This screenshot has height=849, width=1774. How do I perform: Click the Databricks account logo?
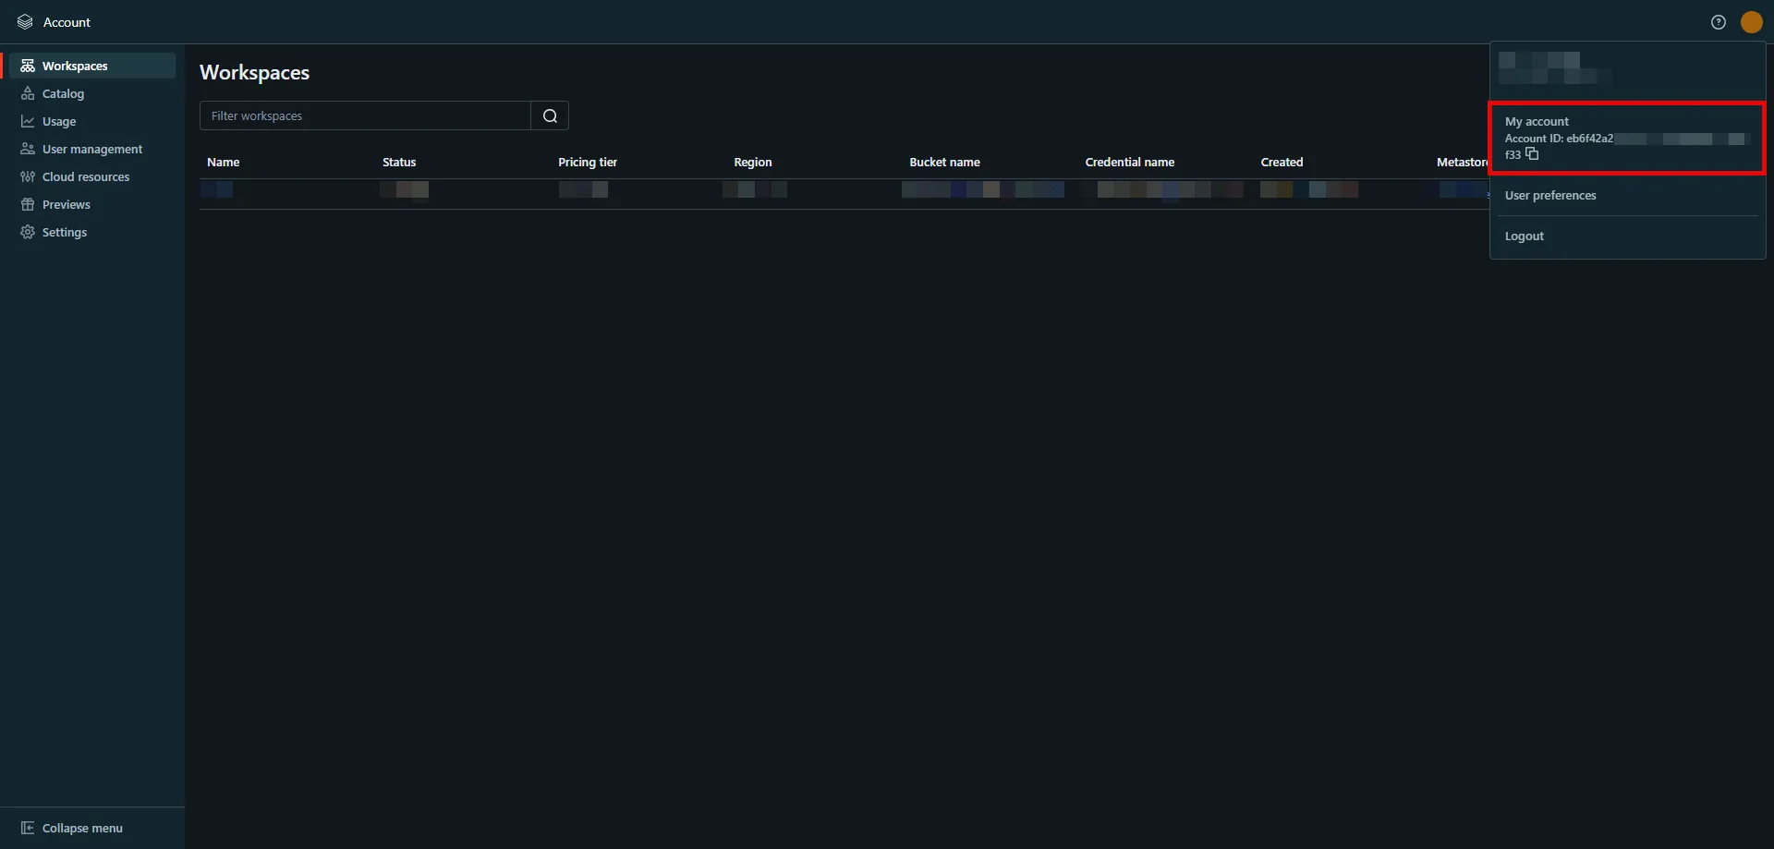click(25, 21)
